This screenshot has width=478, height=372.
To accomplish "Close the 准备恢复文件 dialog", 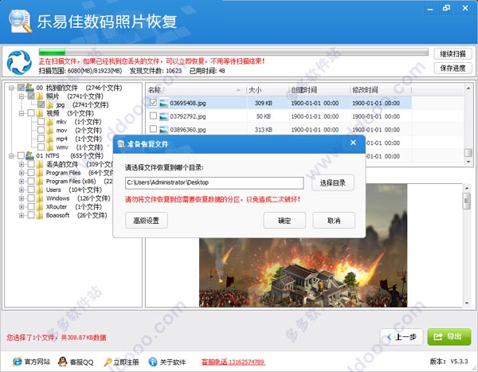I will [353, 143].
